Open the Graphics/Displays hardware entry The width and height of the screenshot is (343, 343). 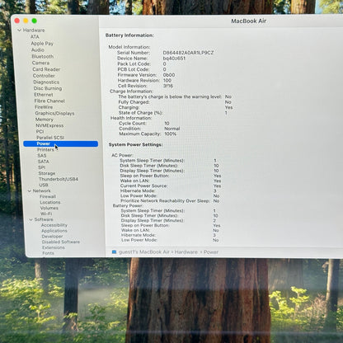54,113
